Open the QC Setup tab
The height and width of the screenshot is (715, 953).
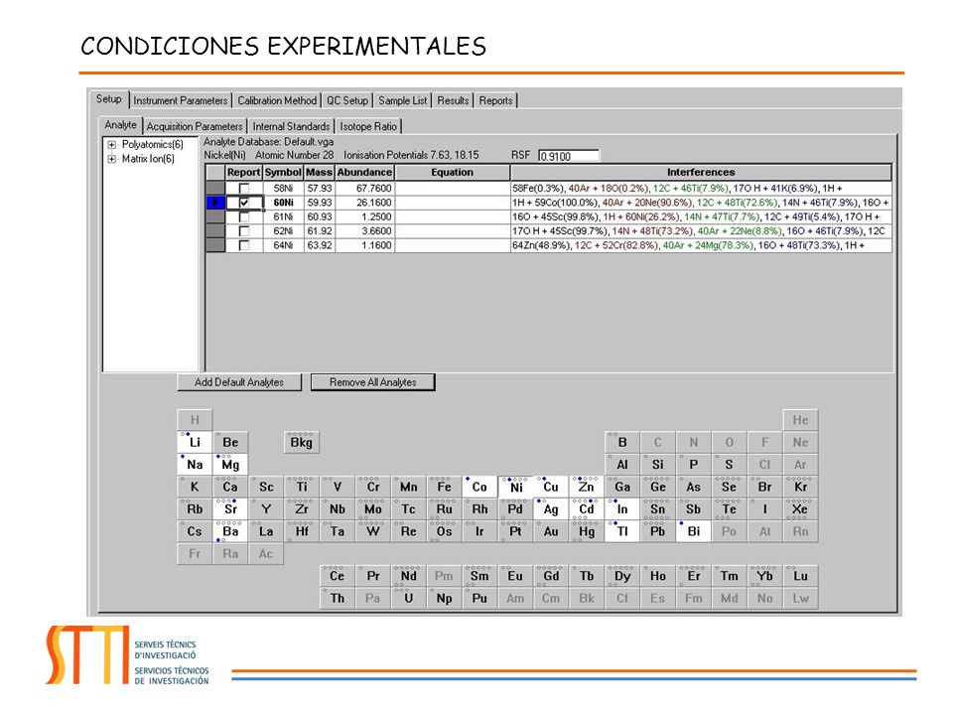click(x=347, y=100)
